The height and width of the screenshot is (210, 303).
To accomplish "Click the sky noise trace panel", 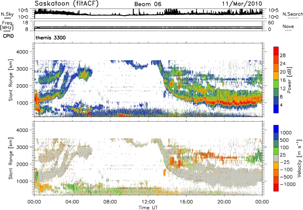I will (x=148, y=14).
